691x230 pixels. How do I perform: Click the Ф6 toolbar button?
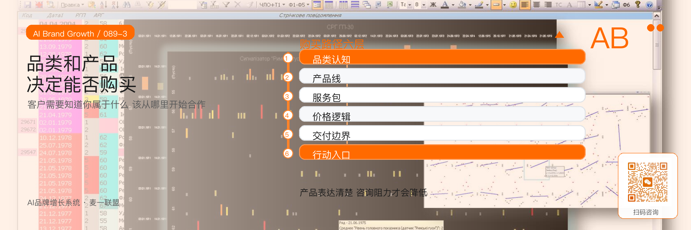coord(626,5)
